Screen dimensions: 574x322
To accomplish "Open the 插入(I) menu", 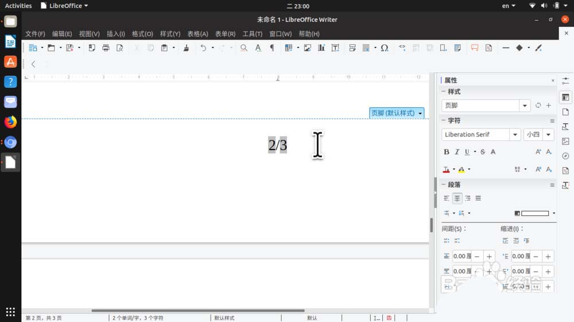I will 115,34.
